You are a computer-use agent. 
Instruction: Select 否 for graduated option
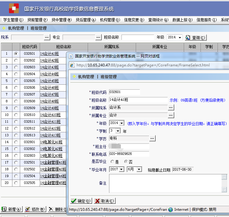click(126, 162)
